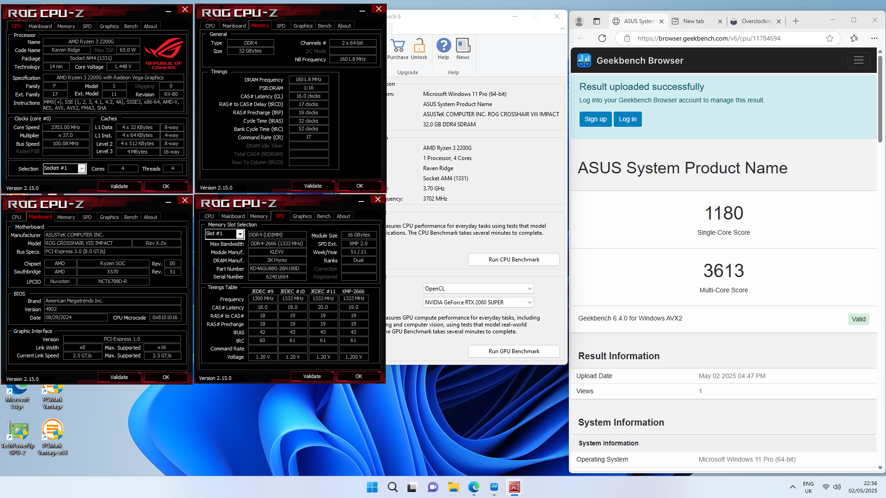The image size is (886, 498).
Task: Click Validate in CPU-Z Memory window
Action: (x=313, y=186)
